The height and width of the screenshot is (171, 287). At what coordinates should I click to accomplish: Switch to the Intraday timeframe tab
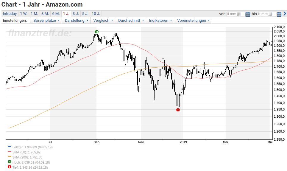tap(10, 13)
